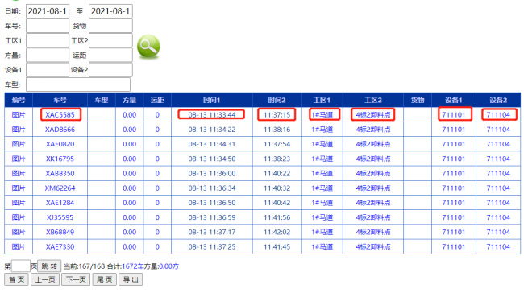Open 图片 link for XAE1284 row
The image size is (524, 293).
19,203
